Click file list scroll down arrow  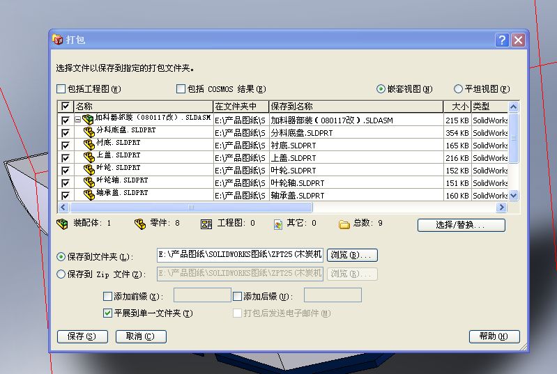[x=513, y=195]
